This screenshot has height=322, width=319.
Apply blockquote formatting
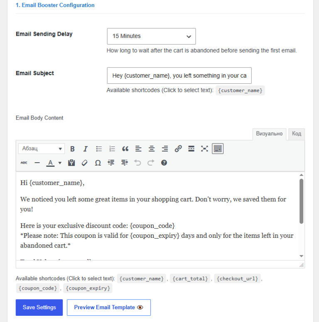point(125,149)
